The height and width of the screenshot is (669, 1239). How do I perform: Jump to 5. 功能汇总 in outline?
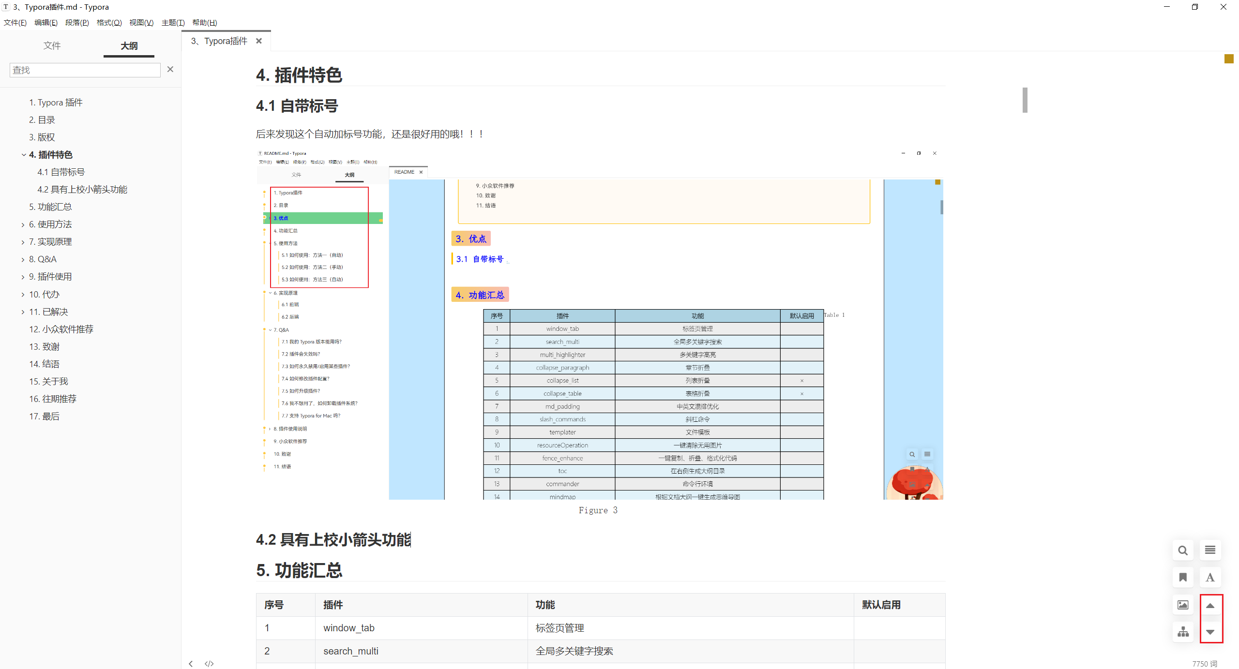click(x=50, y=207)
